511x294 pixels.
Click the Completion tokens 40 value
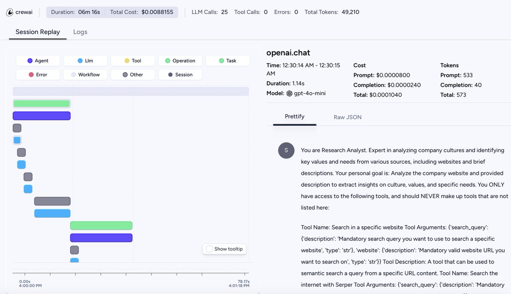coord(478,85)
